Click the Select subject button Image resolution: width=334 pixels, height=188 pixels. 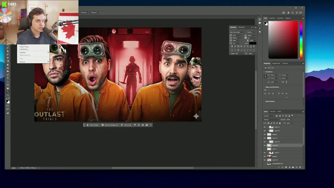click(93, 125)
